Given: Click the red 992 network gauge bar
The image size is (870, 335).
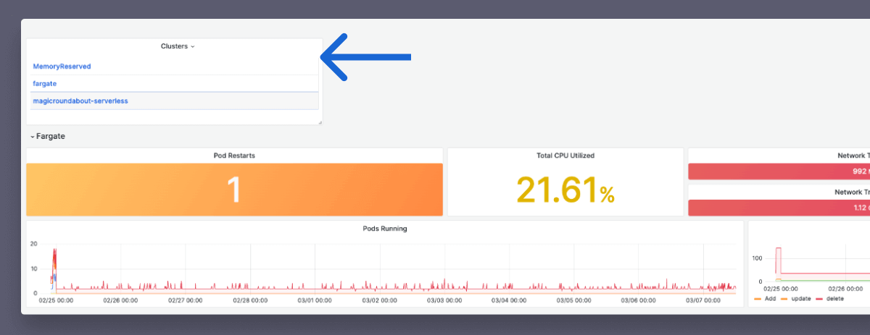Looking at the screenshot, I should pyautogui.click(x=779, y=171).
